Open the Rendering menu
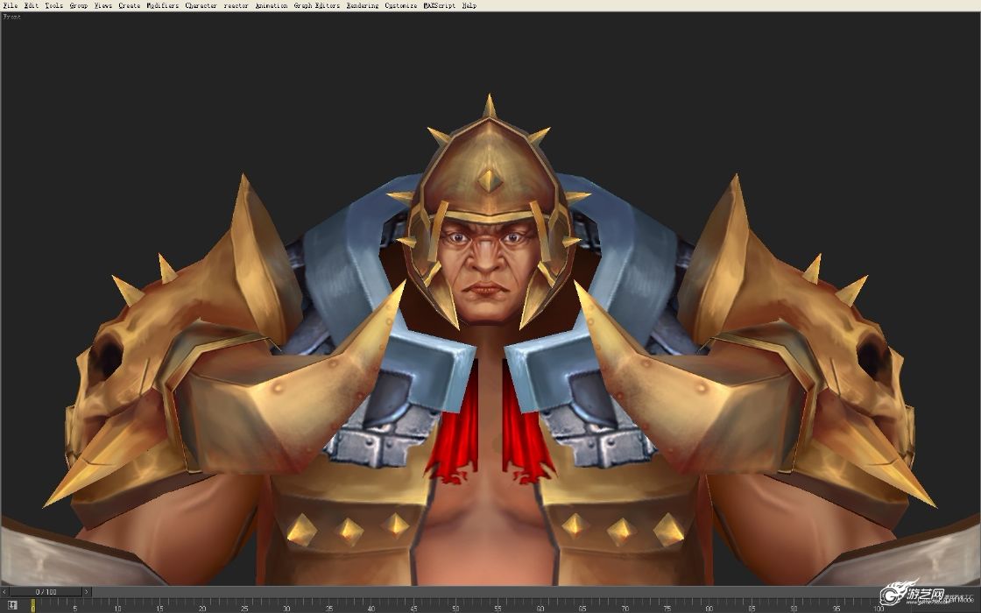 pos(363,5)
